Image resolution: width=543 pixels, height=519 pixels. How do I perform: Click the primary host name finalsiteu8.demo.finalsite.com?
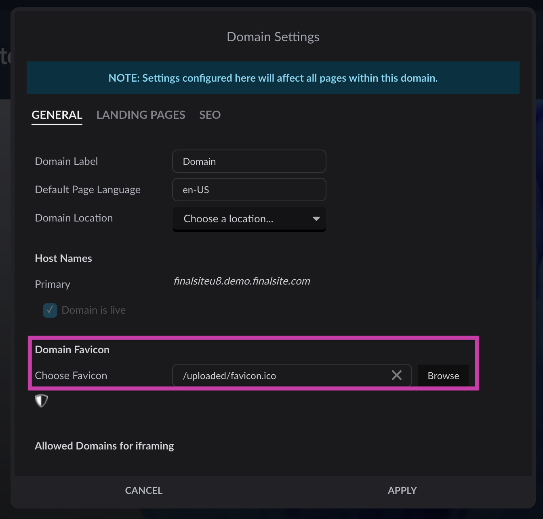[242, 281]
